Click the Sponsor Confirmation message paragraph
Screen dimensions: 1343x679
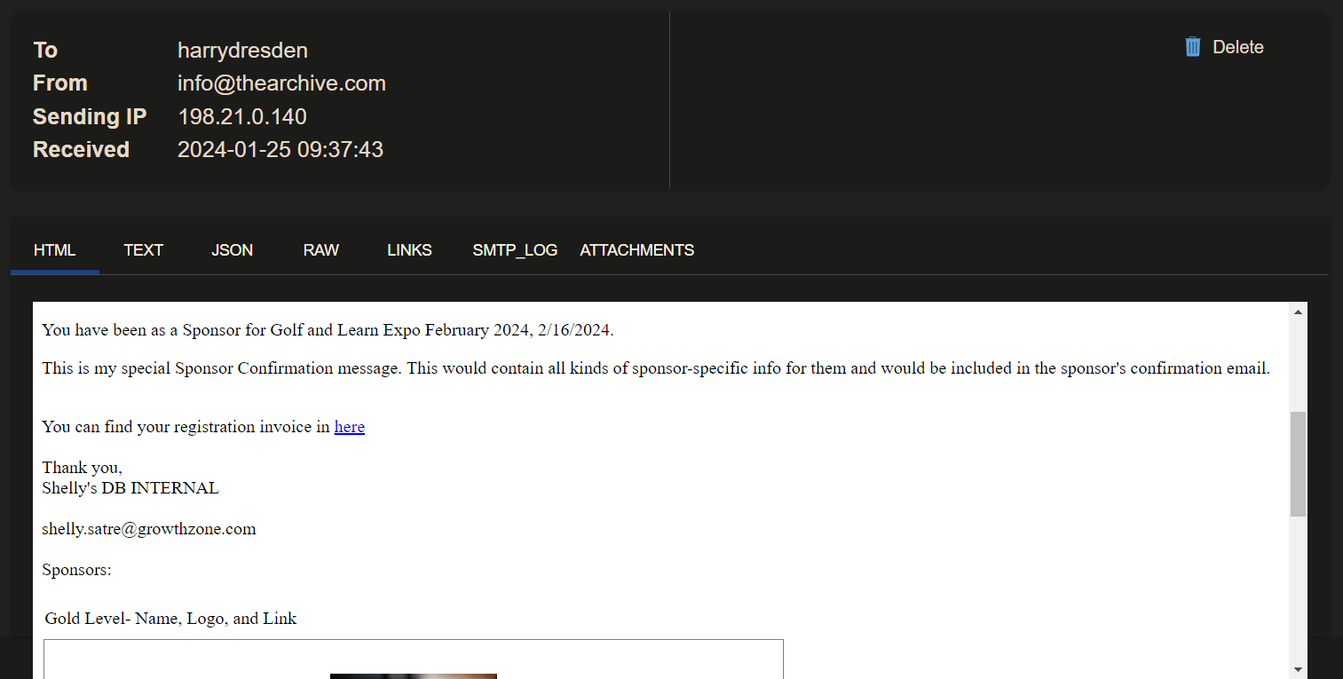coord(656,367)
